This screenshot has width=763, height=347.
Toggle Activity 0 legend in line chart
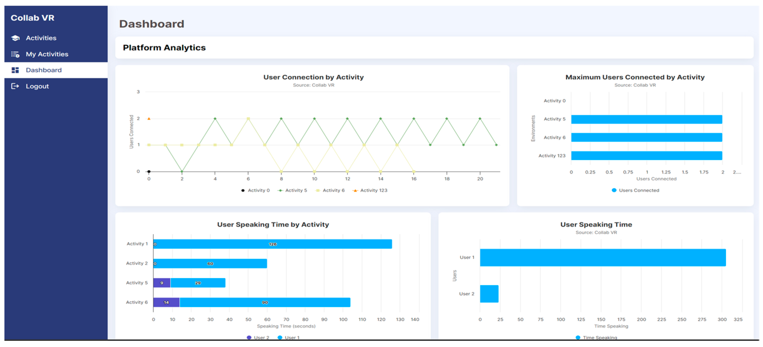click(258, 190)
